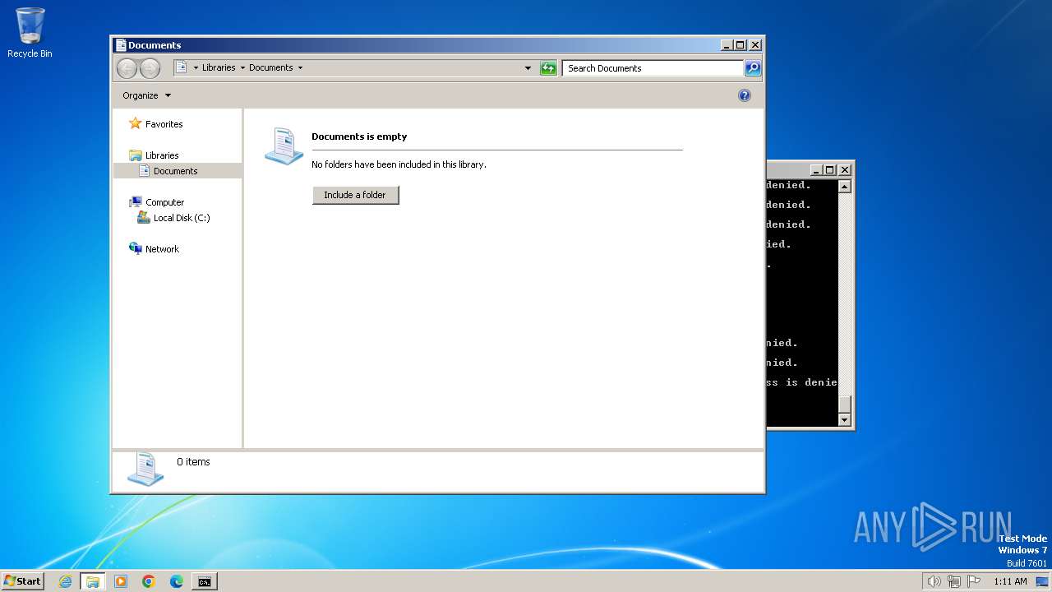This screenshot has height=592, width=1052.
Task: Expand the dropdown arrow after Libraries
Action: pyautogui.click(x=242, y=67)
